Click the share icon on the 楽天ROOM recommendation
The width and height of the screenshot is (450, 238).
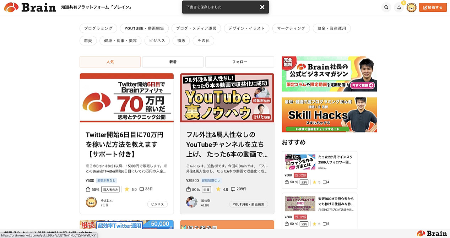coord(287,224)
